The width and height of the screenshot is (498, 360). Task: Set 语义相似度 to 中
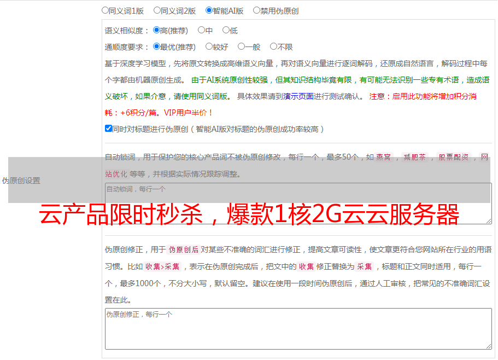[x=201, y=30]
